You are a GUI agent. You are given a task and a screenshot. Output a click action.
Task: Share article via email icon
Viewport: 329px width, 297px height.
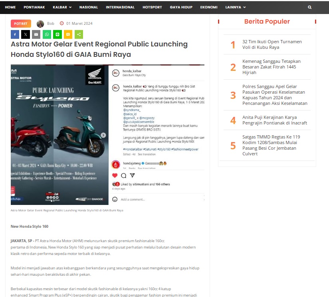36,34
